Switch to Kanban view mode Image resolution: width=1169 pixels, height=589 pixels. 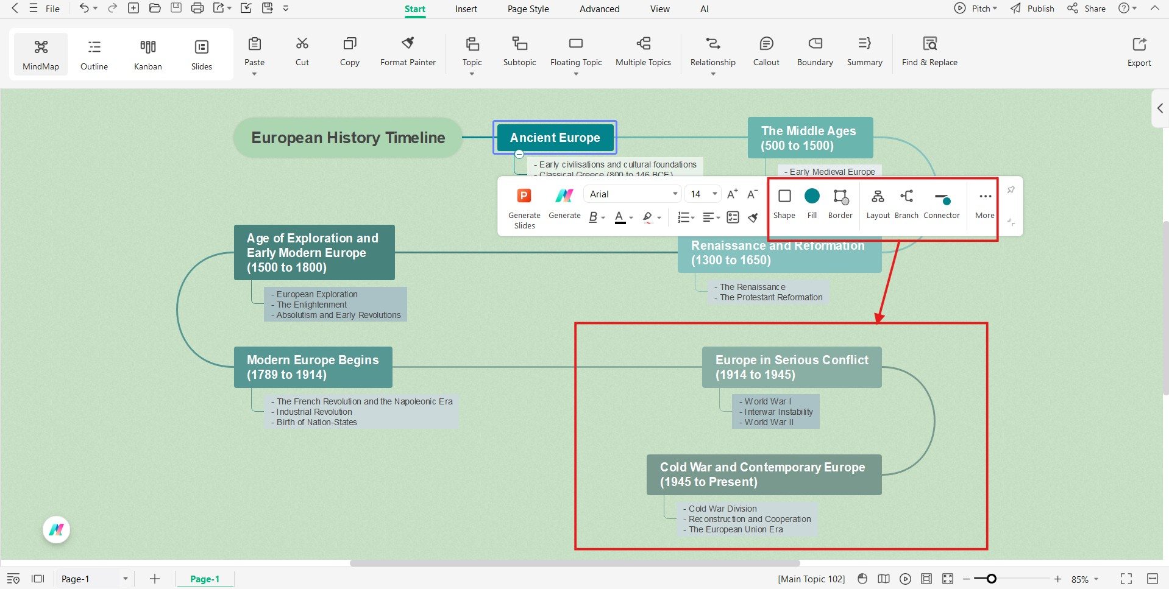148,54
